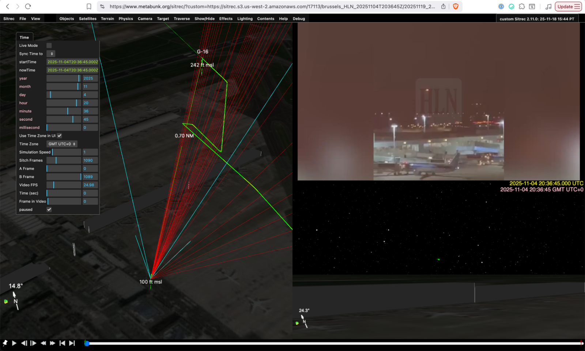Jump to the last frame
585x351 pixels.
tap(72, 343)
